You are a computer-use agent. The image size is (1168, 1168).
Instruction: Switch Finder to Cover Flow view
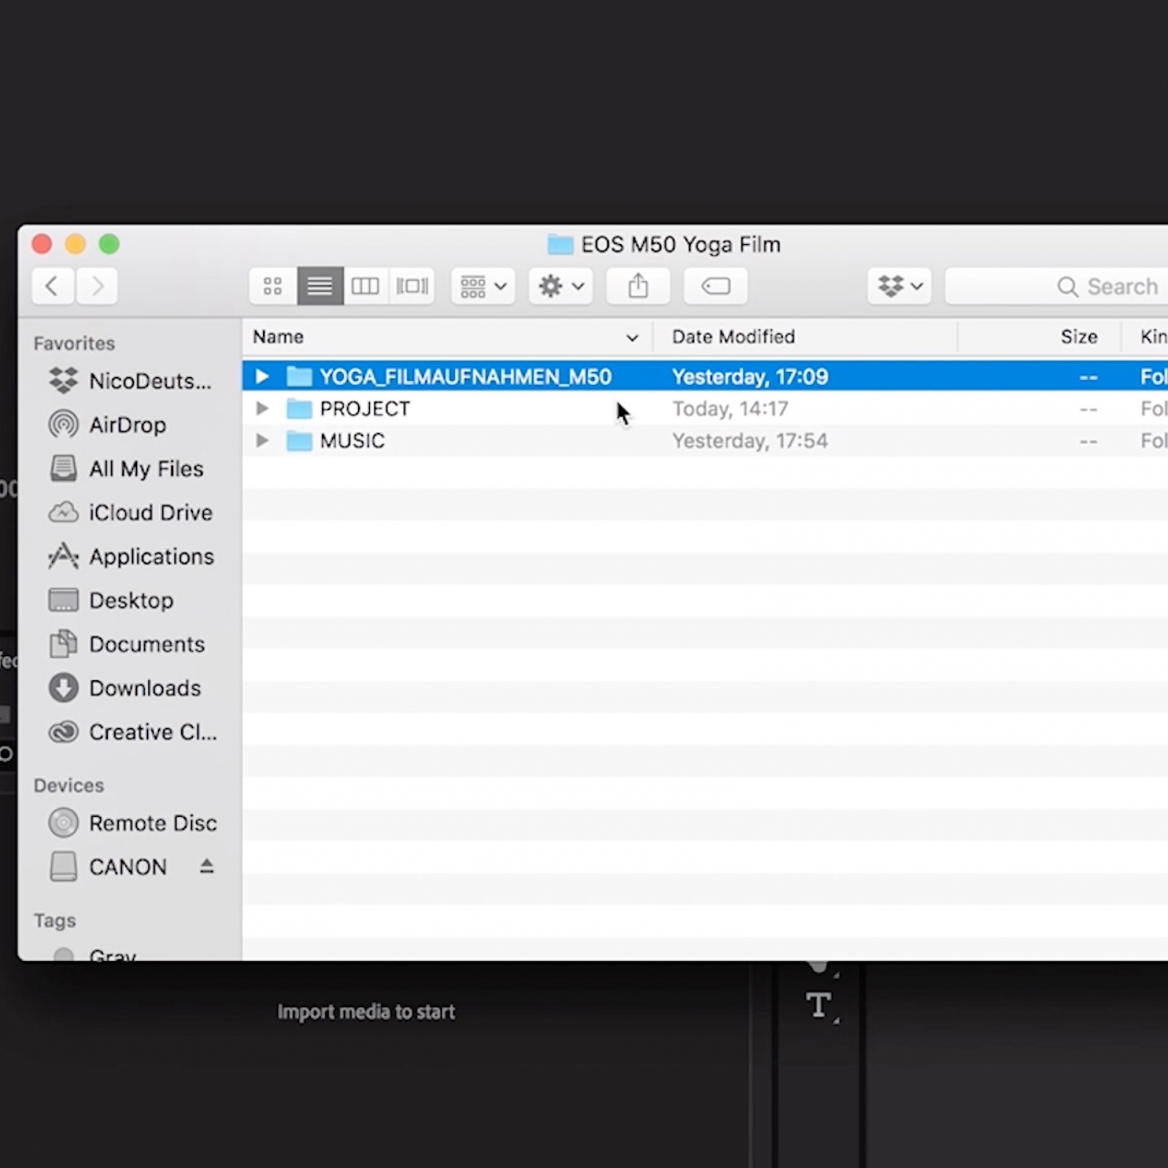[412, 286]
